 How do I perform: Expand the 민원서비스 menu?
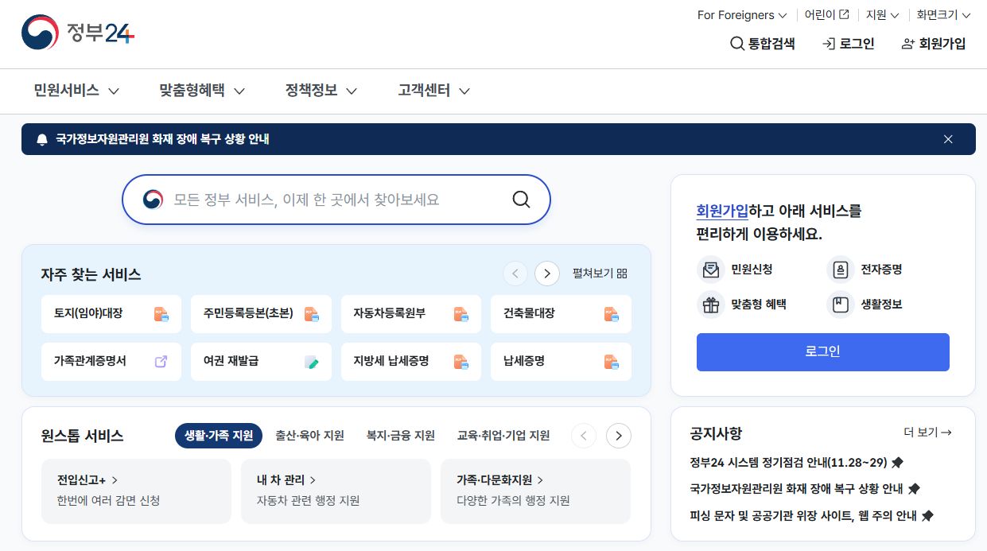pos(69,91)
